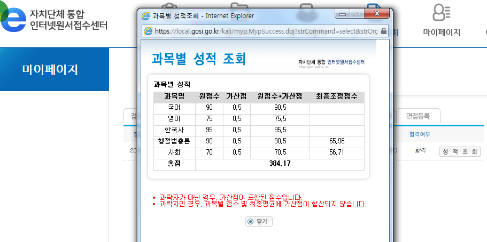Click the 원점수 column header
The image size is (487, 242).
tap(209, 96)
